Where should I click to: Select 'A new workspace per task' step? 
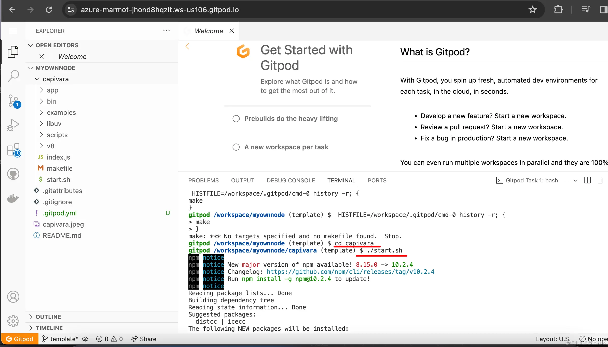(x=286, y=147)
